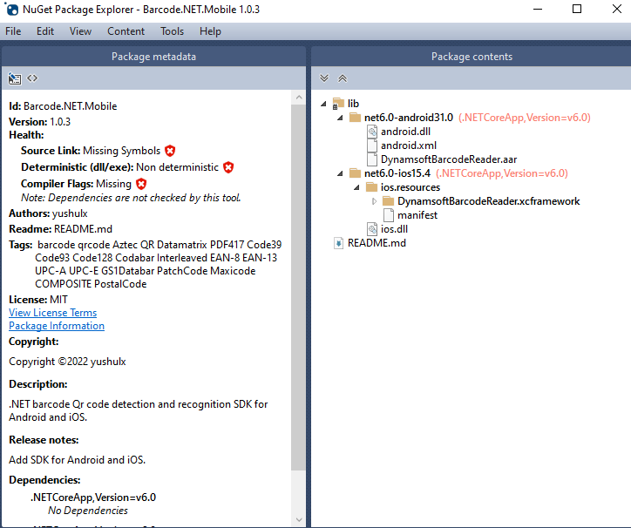Click the Compiler Flags warning shield icon
This screenshot has height=528, width=631.
(141, 184)
